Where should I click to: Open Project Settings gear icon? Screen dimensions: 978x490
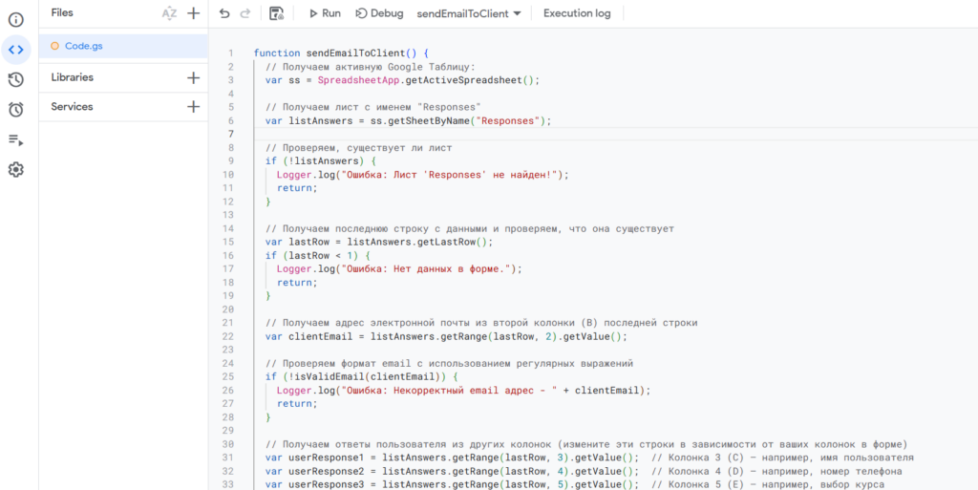click(15, 169)
